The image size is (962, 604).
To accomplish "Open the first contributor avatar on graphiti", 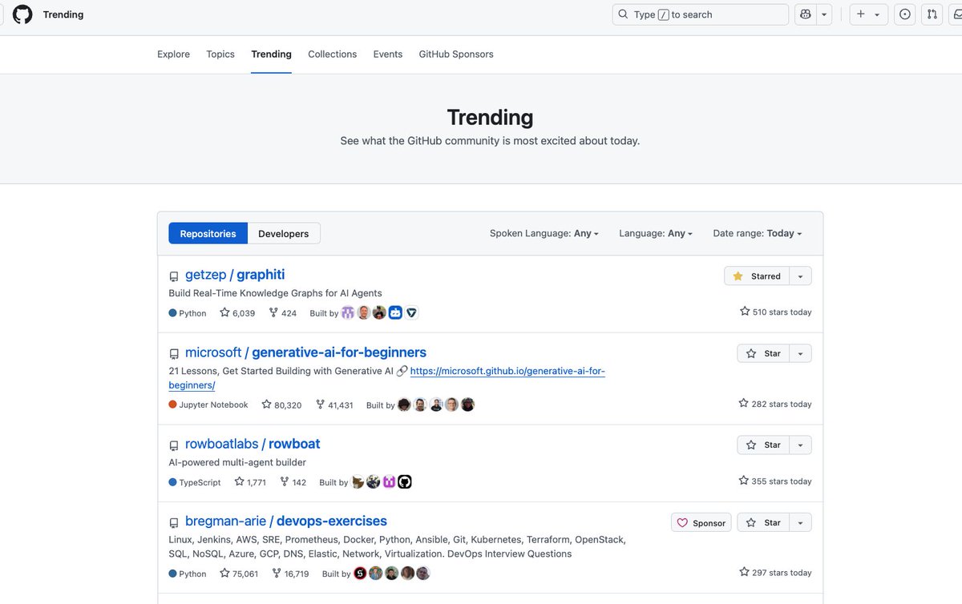I will (x=348, y=312).
